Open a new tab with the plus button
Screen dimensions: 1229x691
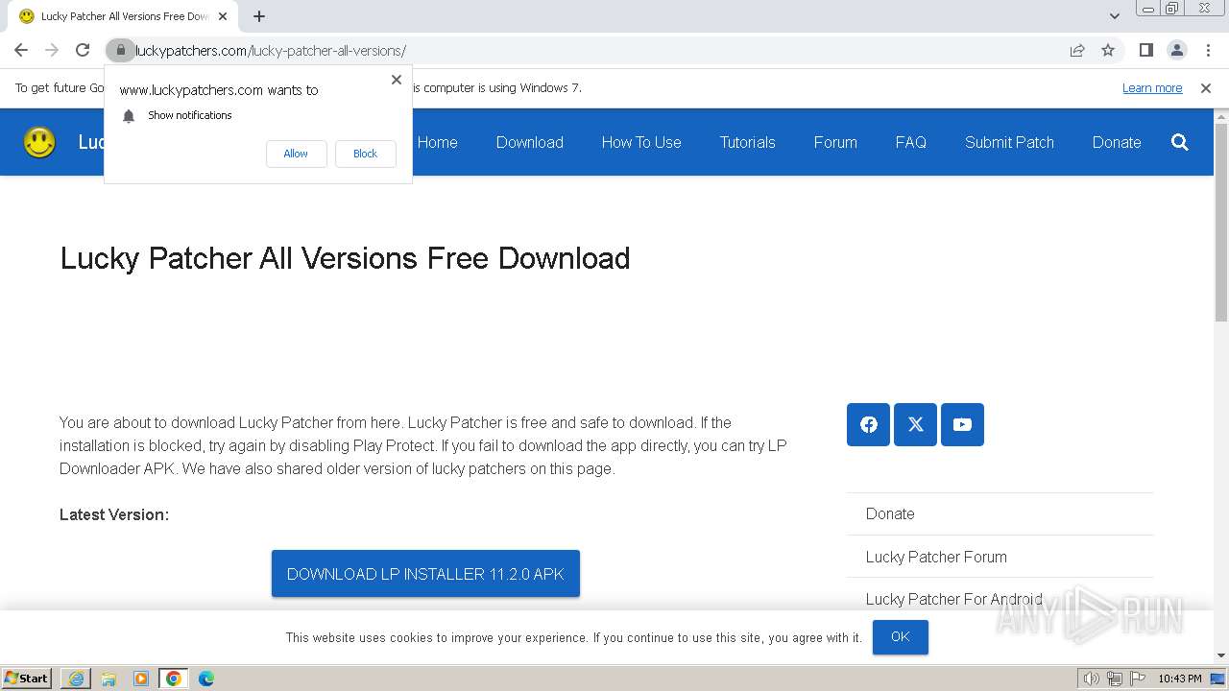(x=259, y=16)
